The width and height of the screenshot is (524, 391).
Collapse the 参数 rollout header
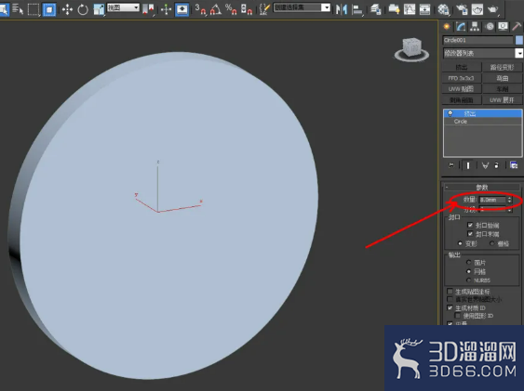[x=481, y=187]
